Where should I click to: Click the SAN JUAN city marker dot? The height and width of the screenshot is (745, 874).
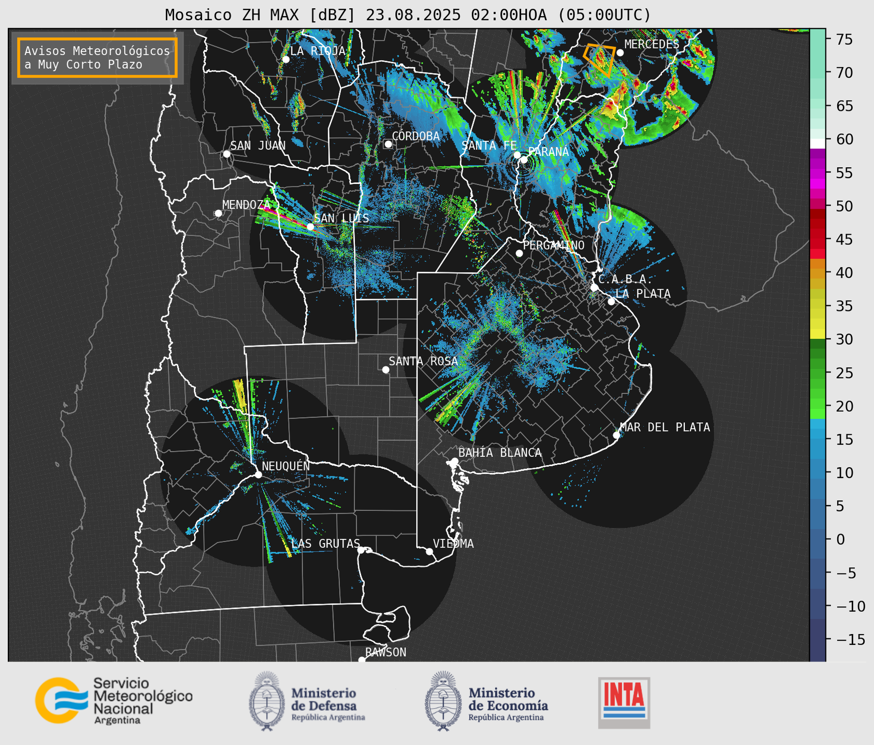(x=226, y=154)
